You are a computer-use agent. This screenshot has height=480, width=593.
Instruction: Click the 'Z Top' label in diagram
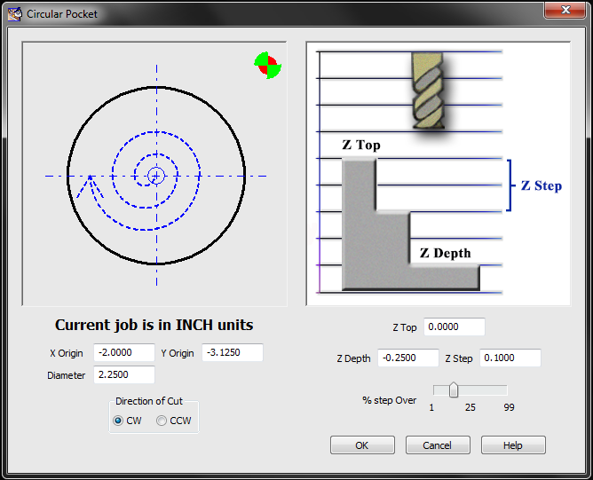(x=361, y=145)
